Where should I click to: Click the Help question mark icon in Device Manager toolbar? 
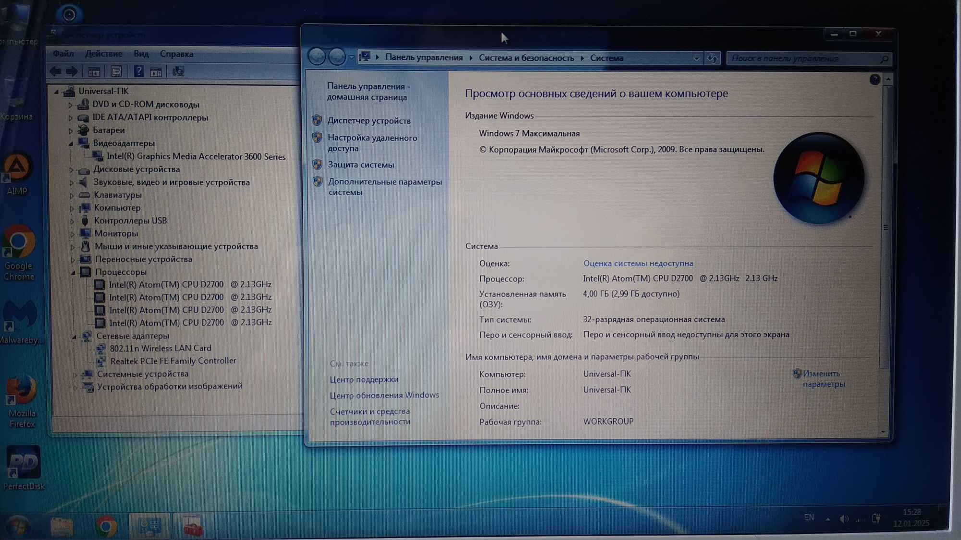[138, 72]
